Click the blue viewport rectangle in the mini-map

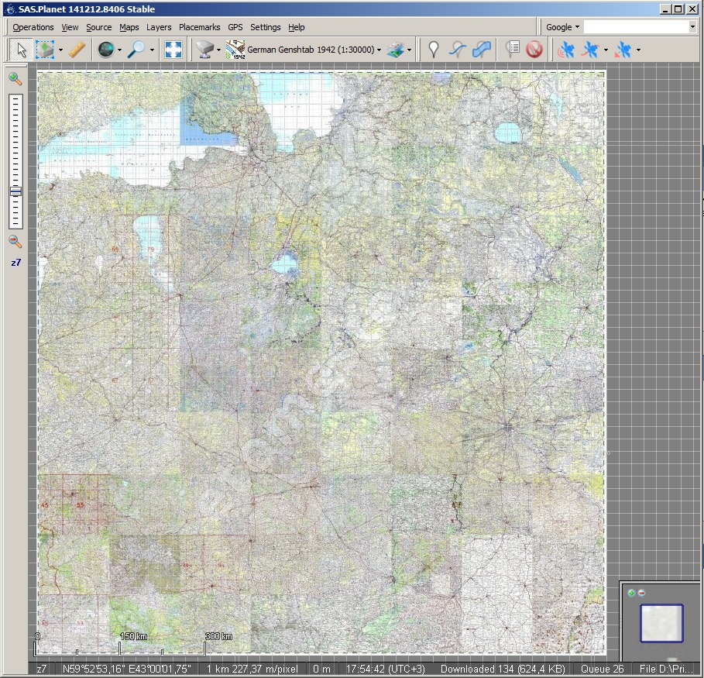[661, 623]
